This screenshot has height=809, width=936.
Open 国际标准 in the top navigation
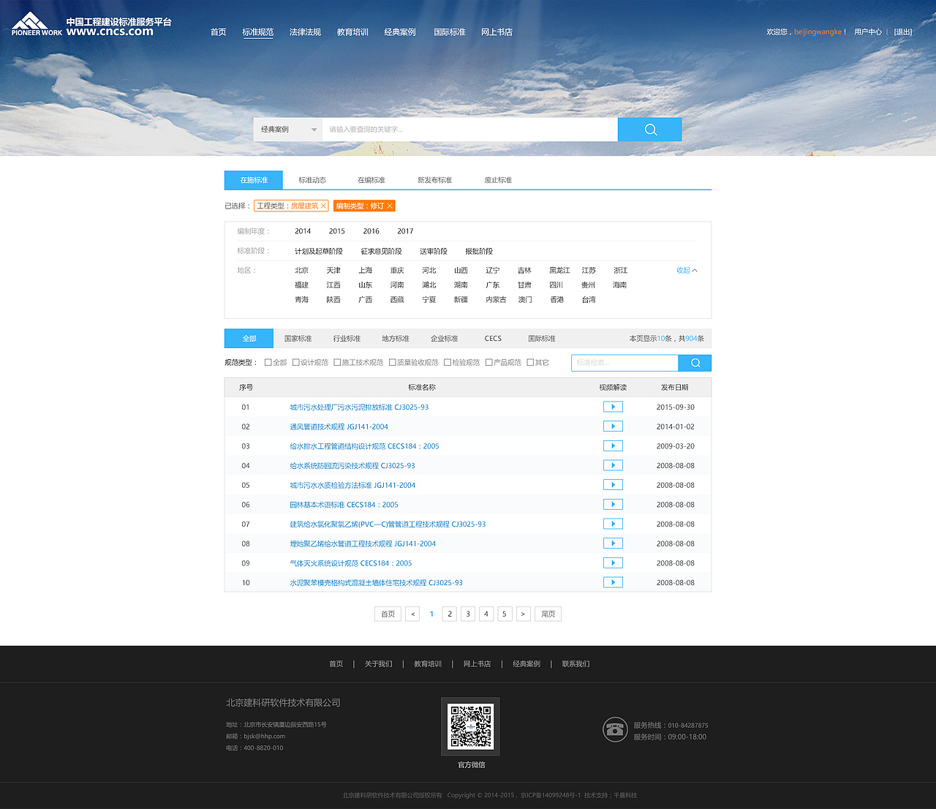(450, 32)
